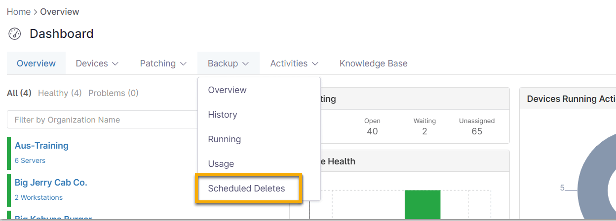
Task: Collapse the Backup dropdown menu
Action: (228, 63)
